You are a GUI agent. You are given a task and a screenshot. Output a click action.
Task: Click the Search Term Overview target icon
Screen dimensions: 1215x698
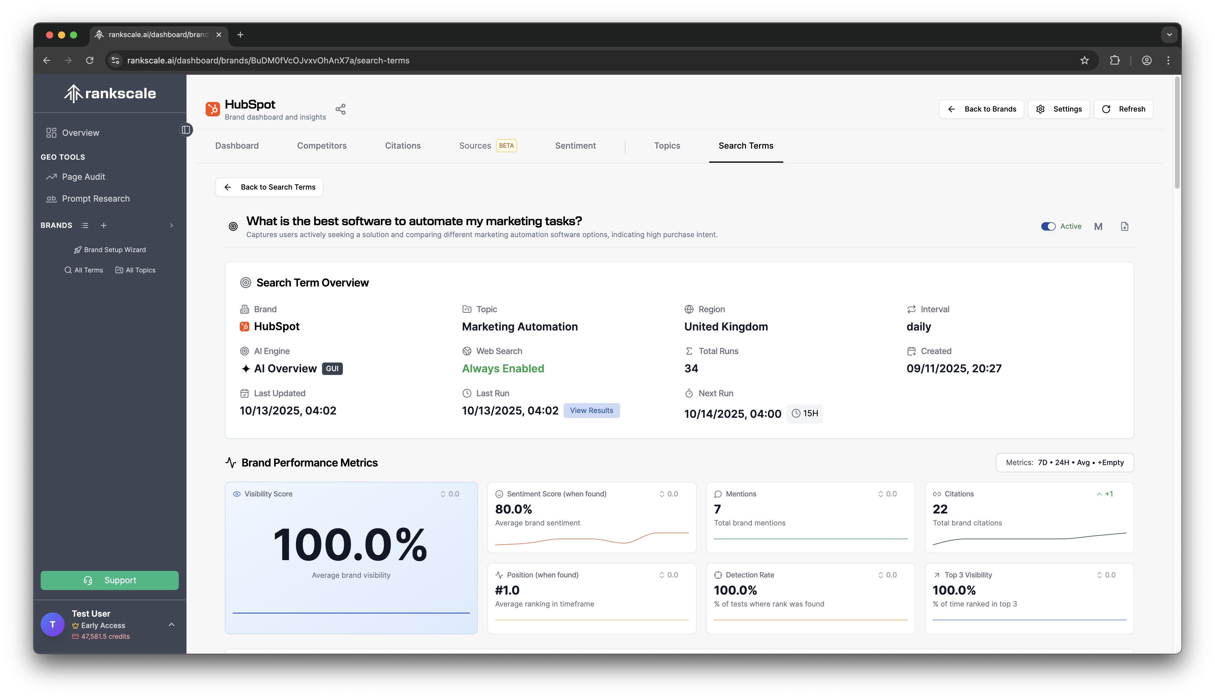click(x=245, y=283)
